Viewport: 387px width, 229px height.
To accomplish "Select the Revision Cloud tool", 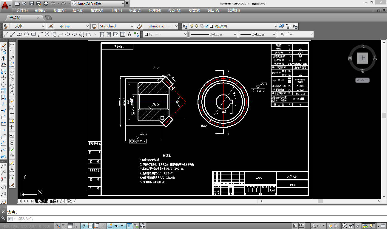I will click(x=54, y=34).
